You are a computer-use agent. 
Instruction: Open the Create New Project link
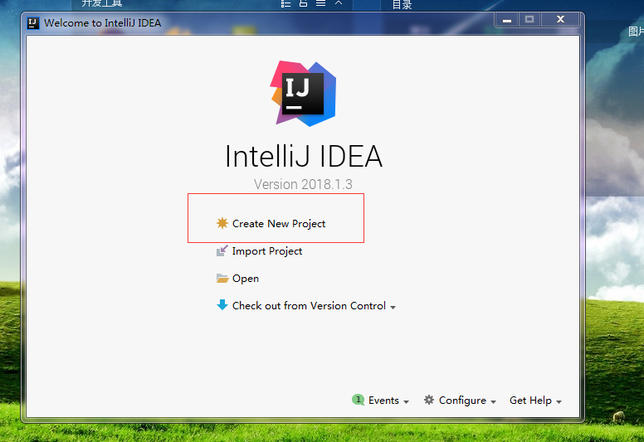pos(279,224)
